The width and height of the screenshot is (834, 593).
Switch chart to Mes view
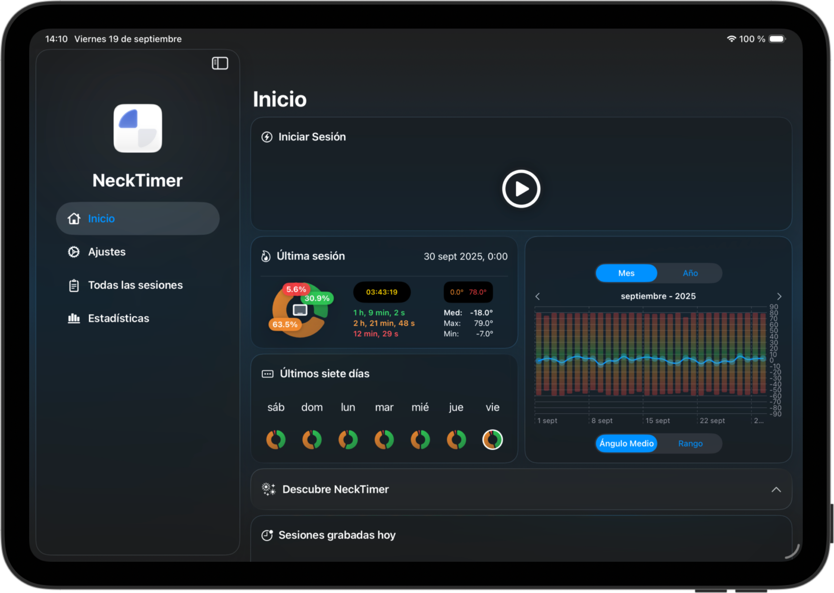point(626,273)
